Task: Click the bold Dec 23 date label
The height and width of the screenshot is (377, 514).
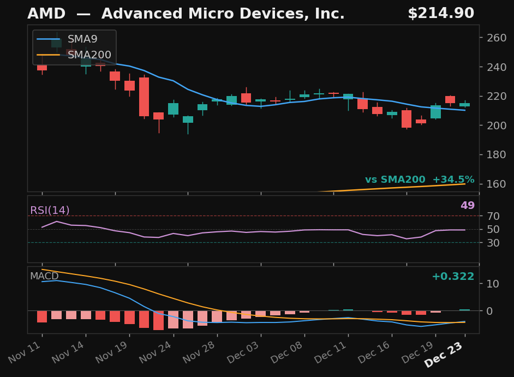Action: click(x=444, y=355)
